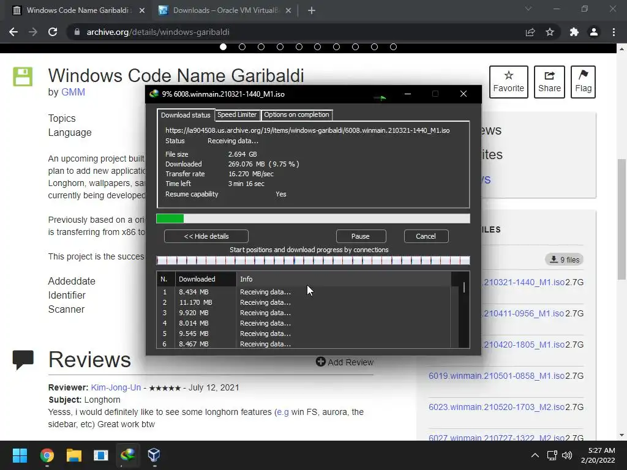
Task: Open a new tab with plus button
Action: (x=312, y=10)
